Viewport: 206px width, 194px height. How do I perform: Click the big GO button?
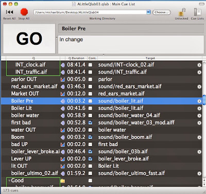point(29,39)
